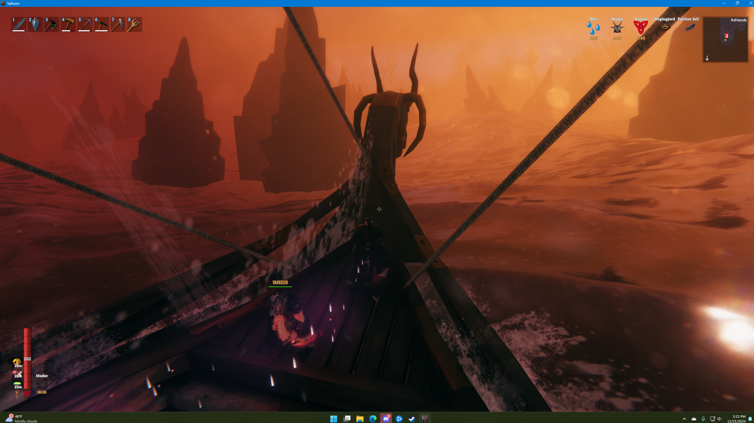Select the crossbow in hotbar slot 5
754x423 pixels.
[x=85, y=24]
